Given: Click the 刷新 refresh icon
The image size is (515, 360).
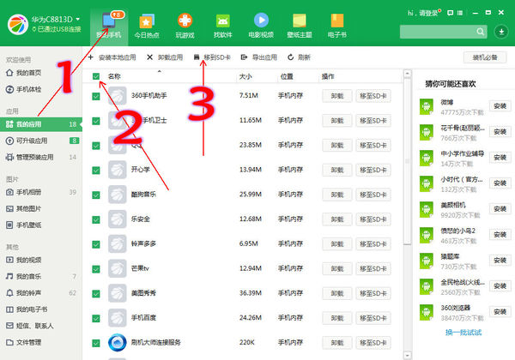Looking at the screenshot, I should [290, 57].
